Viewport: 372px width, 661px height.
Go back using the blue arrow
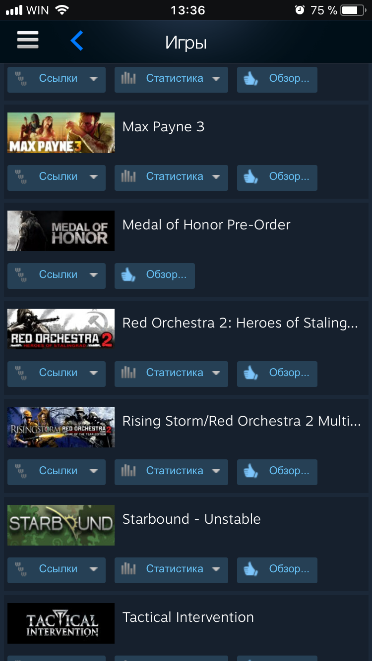[77, 41]
